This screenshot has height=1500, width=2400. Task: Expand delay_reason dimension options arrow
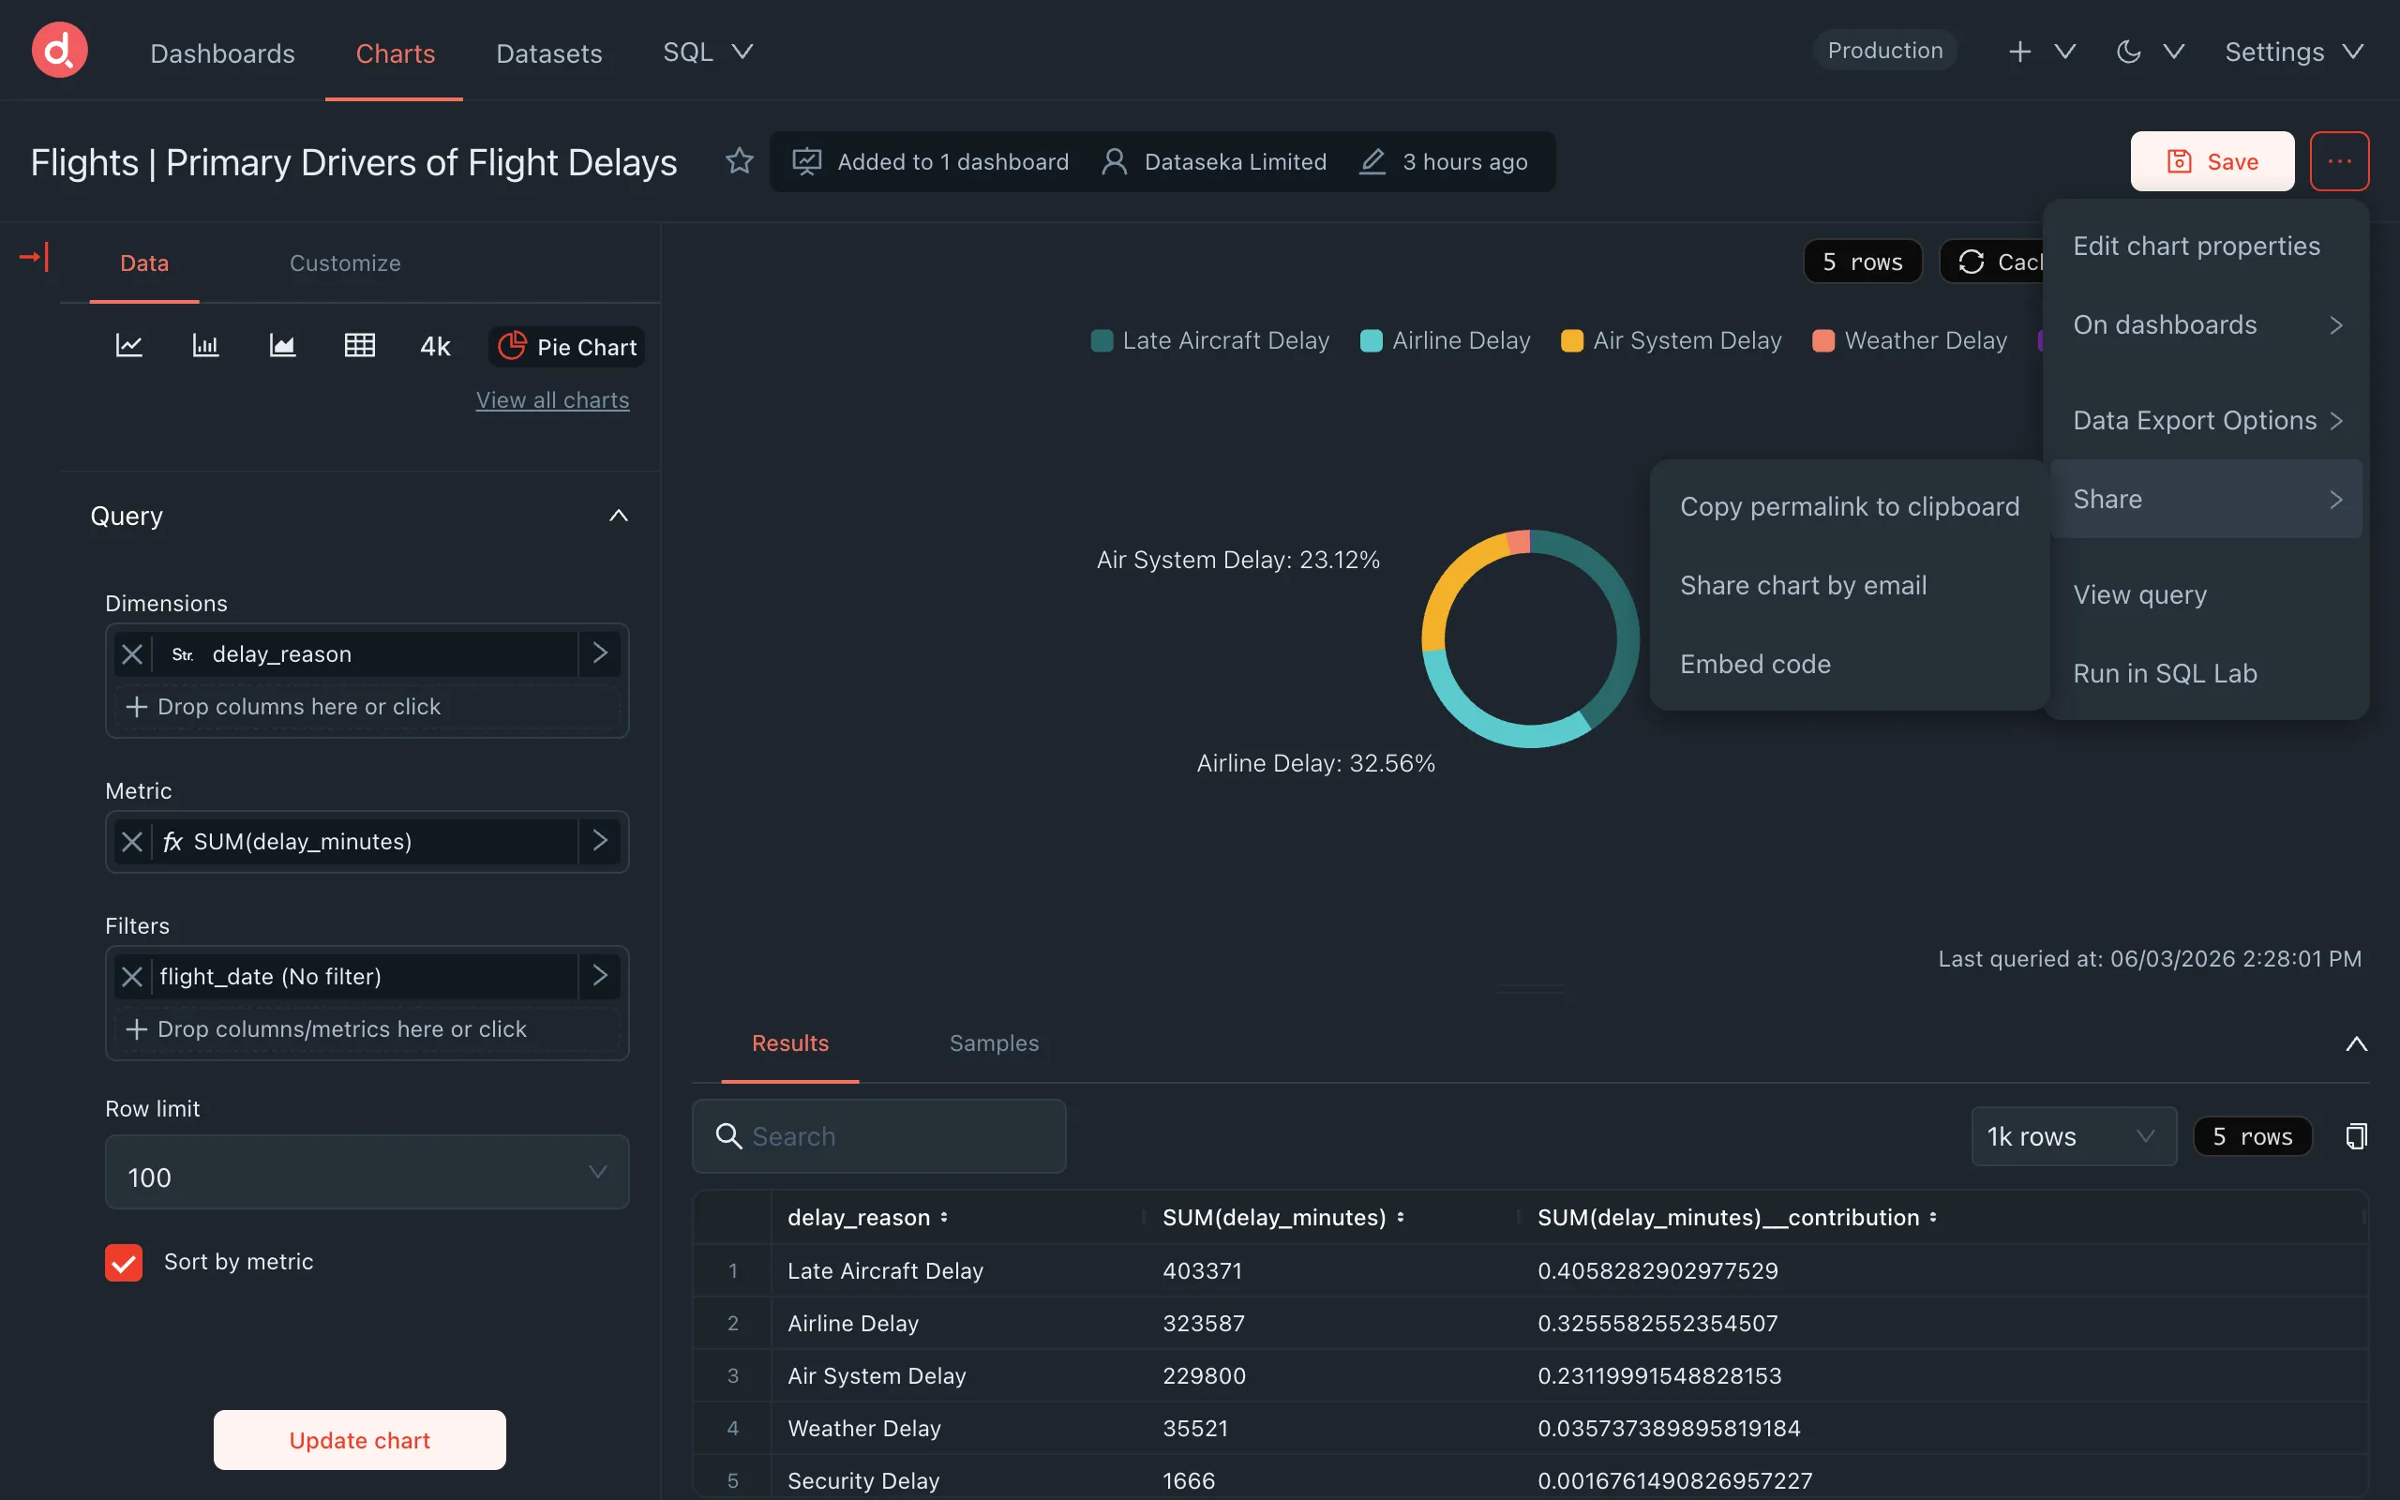click(600, 652)
